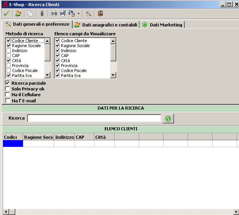Image resolution: width=239 pixels, height=215 pixels.
Task: Open the Dati Marketing tab
Action: coord(162,25)
